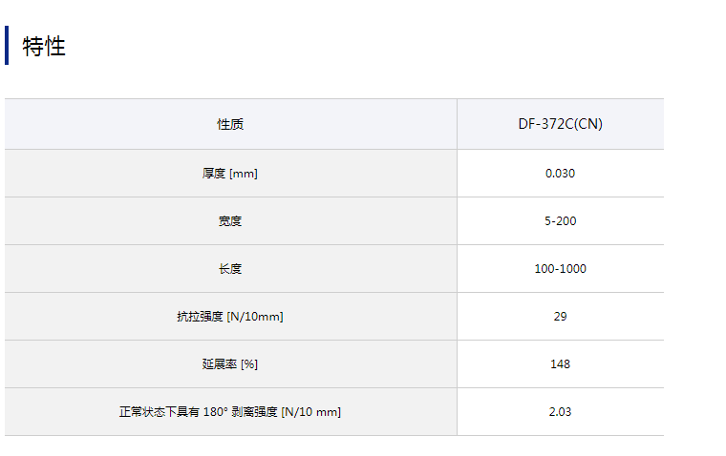Select the peel strength value 2.03

(560, 412)
